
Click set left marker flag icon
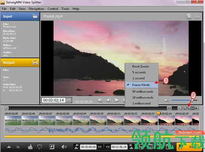[x=76, y=147]
